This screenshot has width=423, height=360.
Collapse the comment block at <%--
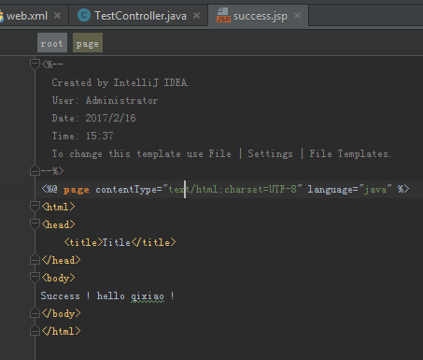[35, 64]
